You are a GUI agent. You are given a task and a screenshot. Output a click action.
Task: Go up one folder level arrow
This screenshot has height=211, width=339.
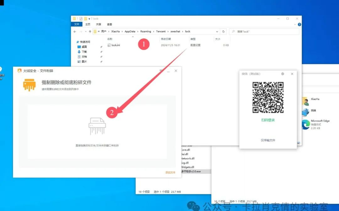point(90,32)
